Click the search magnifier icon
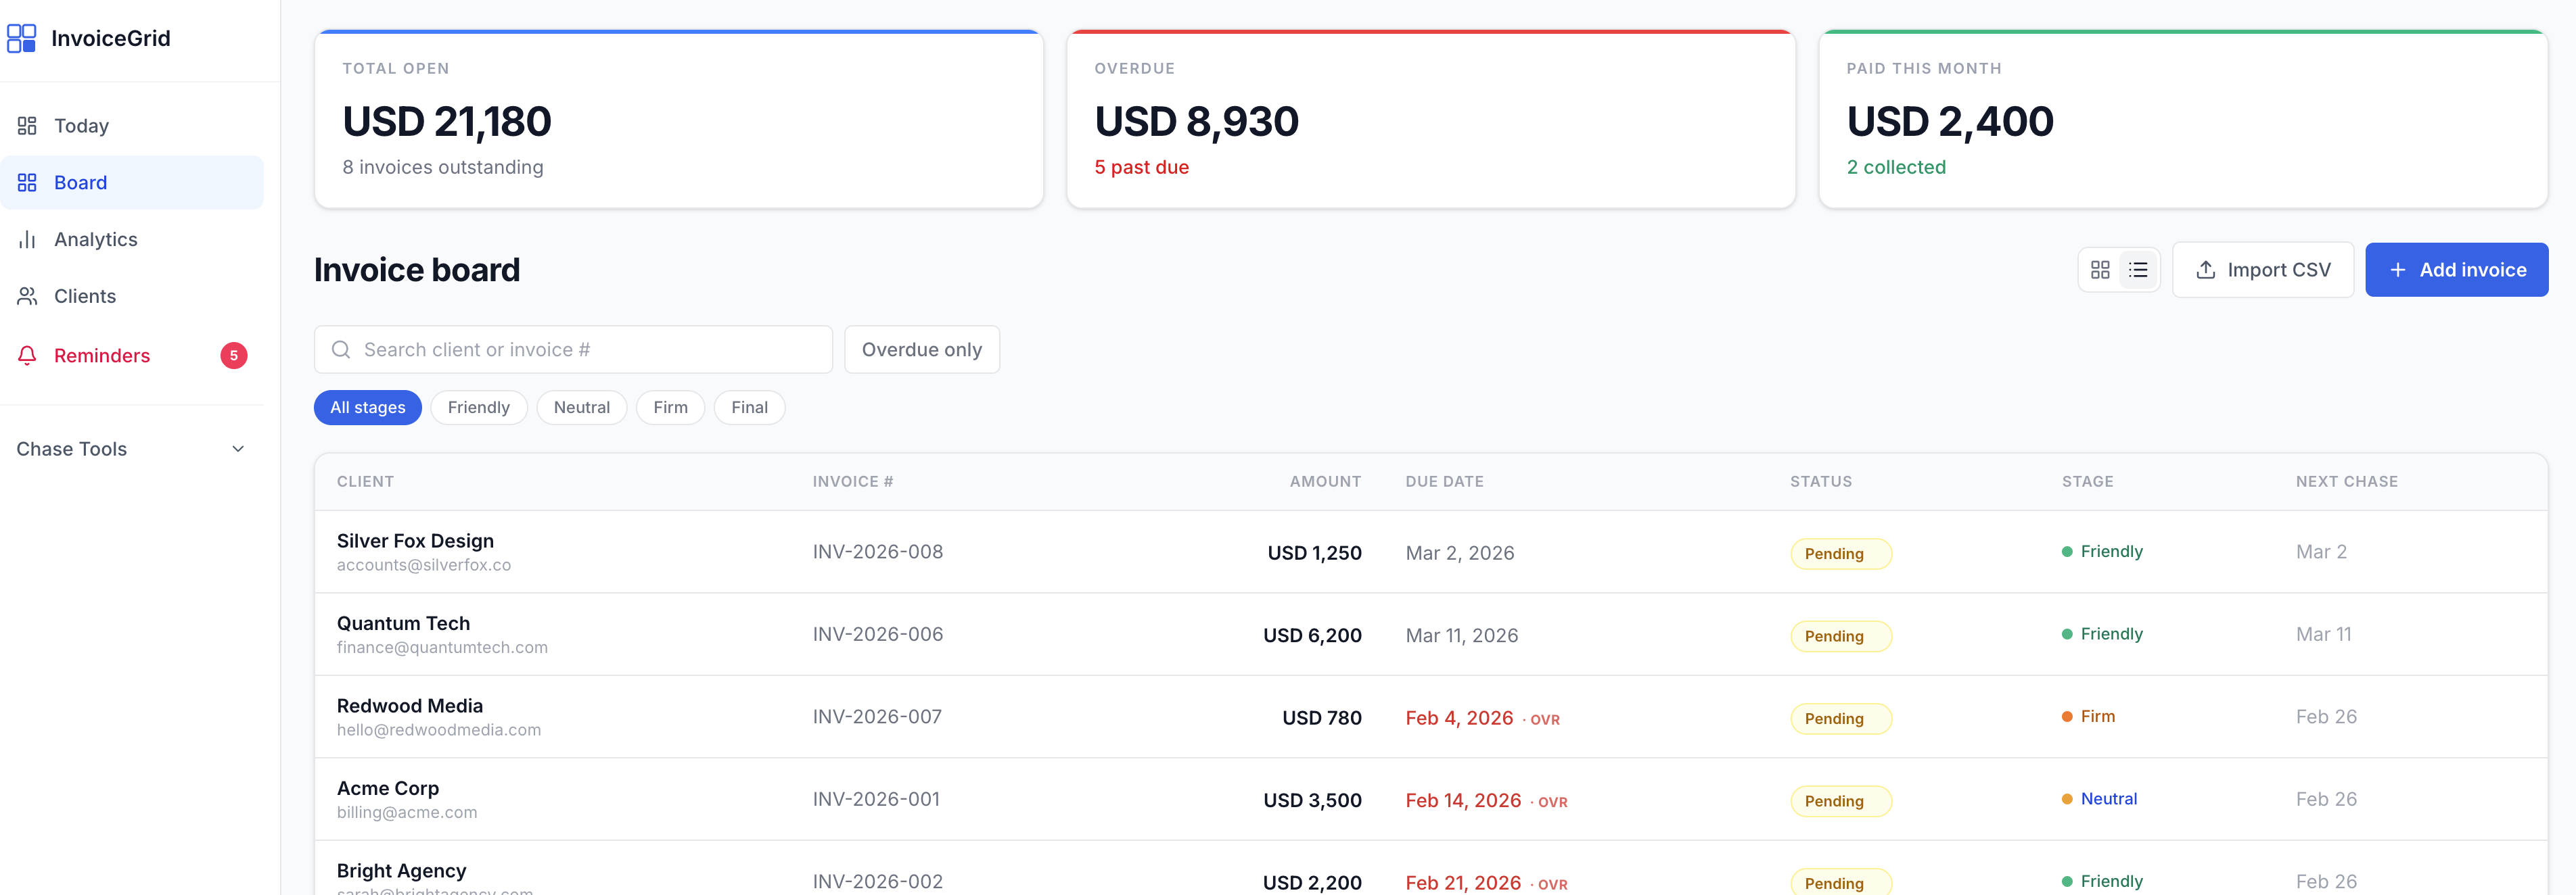 pos(341,349)
